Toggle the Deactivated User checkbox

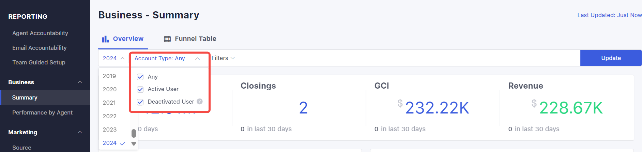[140, 102]
